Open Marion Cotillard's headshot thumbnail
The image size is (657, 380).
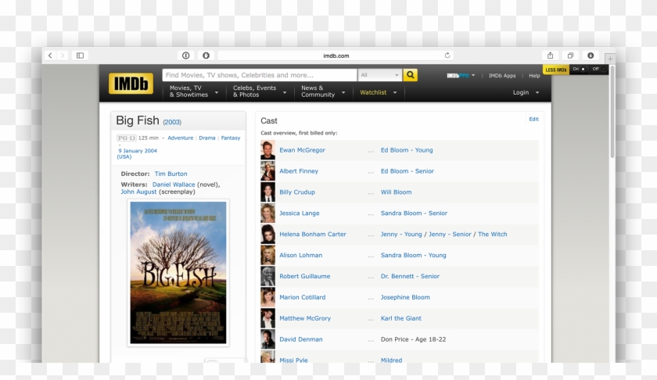click(267, 297)
